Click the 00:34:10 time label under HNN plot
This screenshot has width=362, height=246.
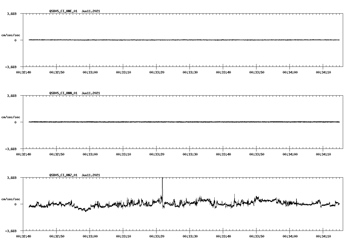coord(323,154)
